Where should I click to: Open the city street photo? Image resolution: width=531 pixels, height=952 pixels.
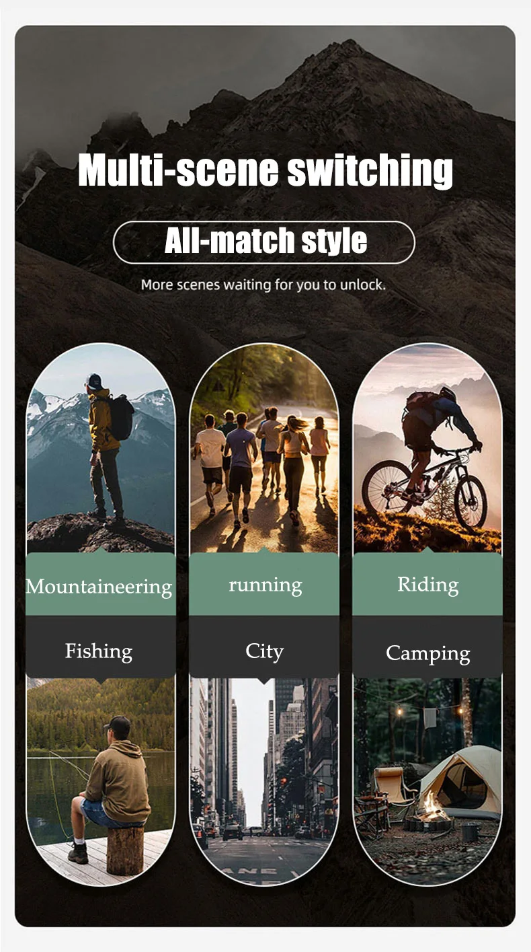[264, 780]
